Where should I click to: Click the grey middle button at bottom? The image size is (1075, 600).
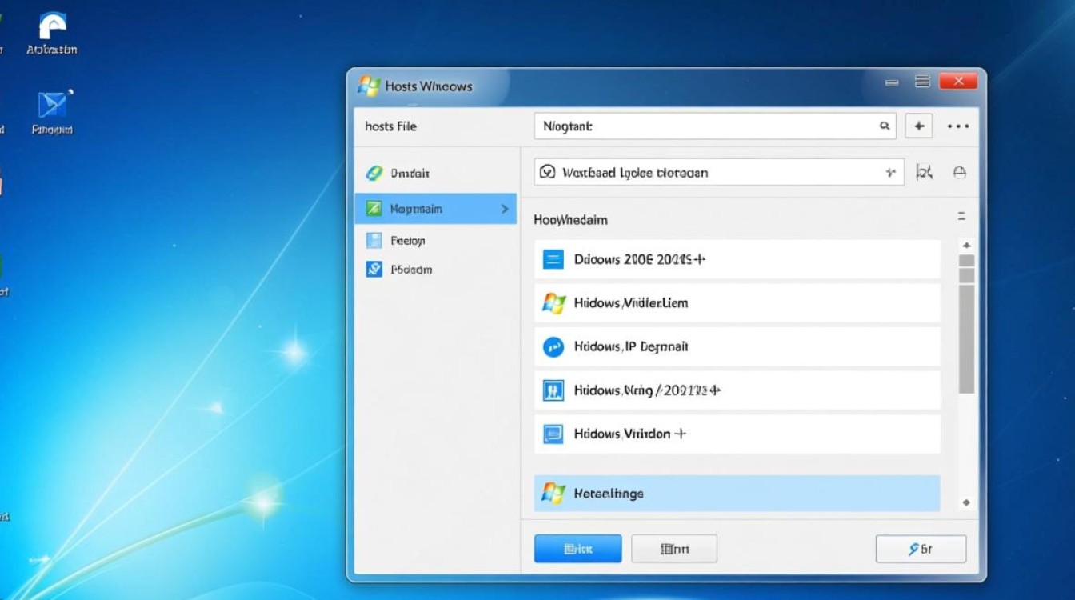point(674,549)
